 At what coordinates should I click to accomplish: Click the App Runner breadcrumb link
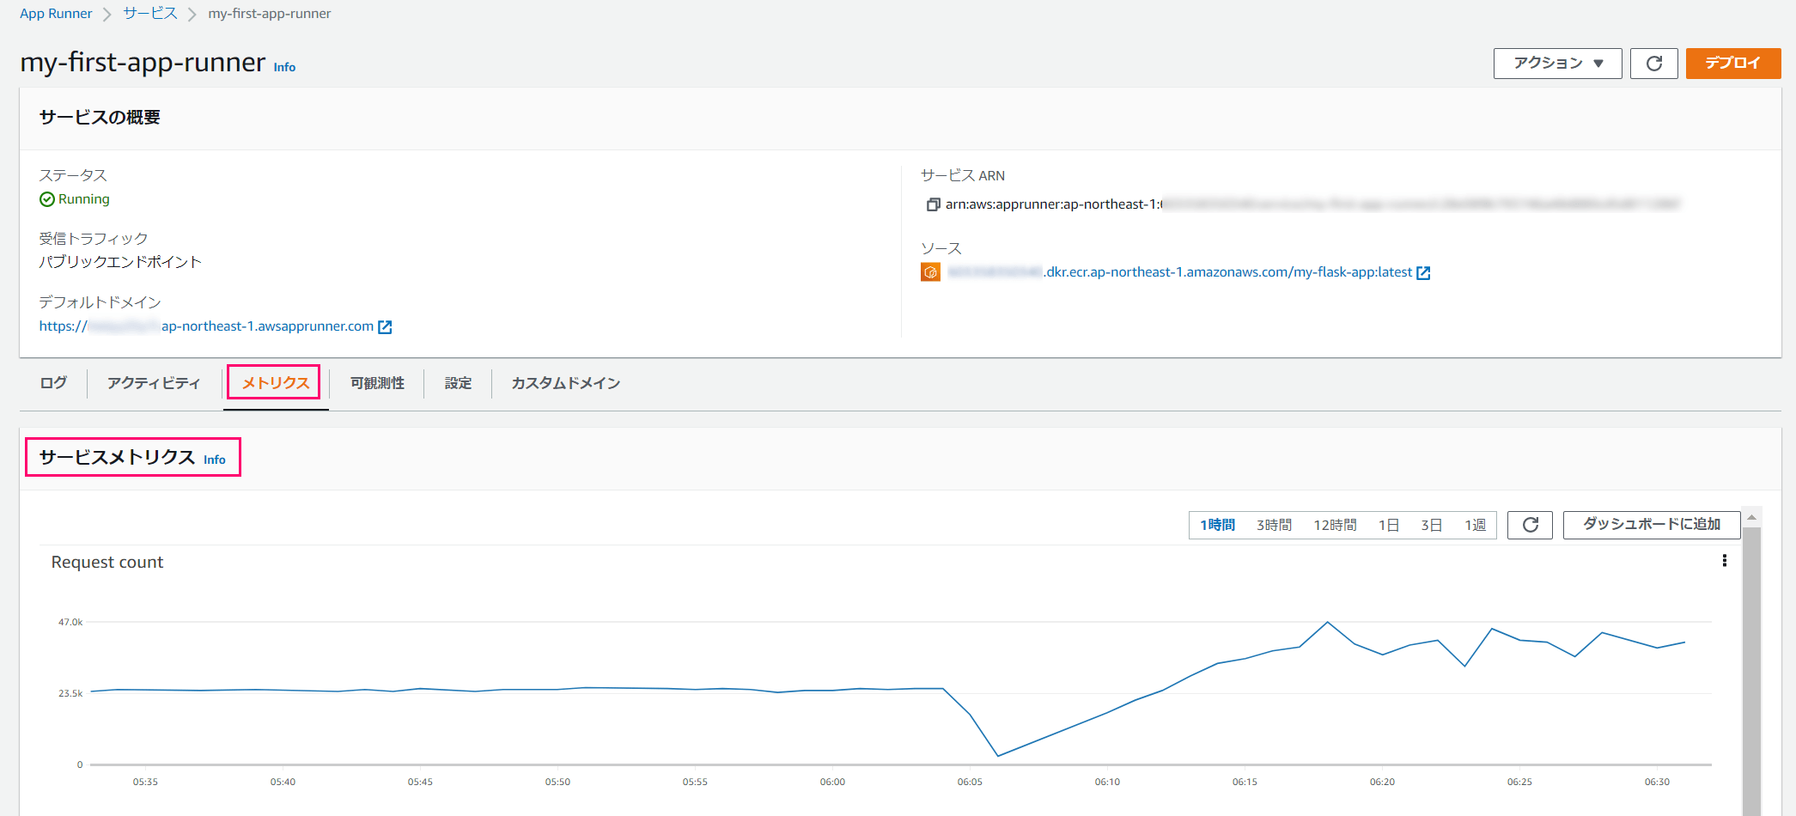click(56, 14)
